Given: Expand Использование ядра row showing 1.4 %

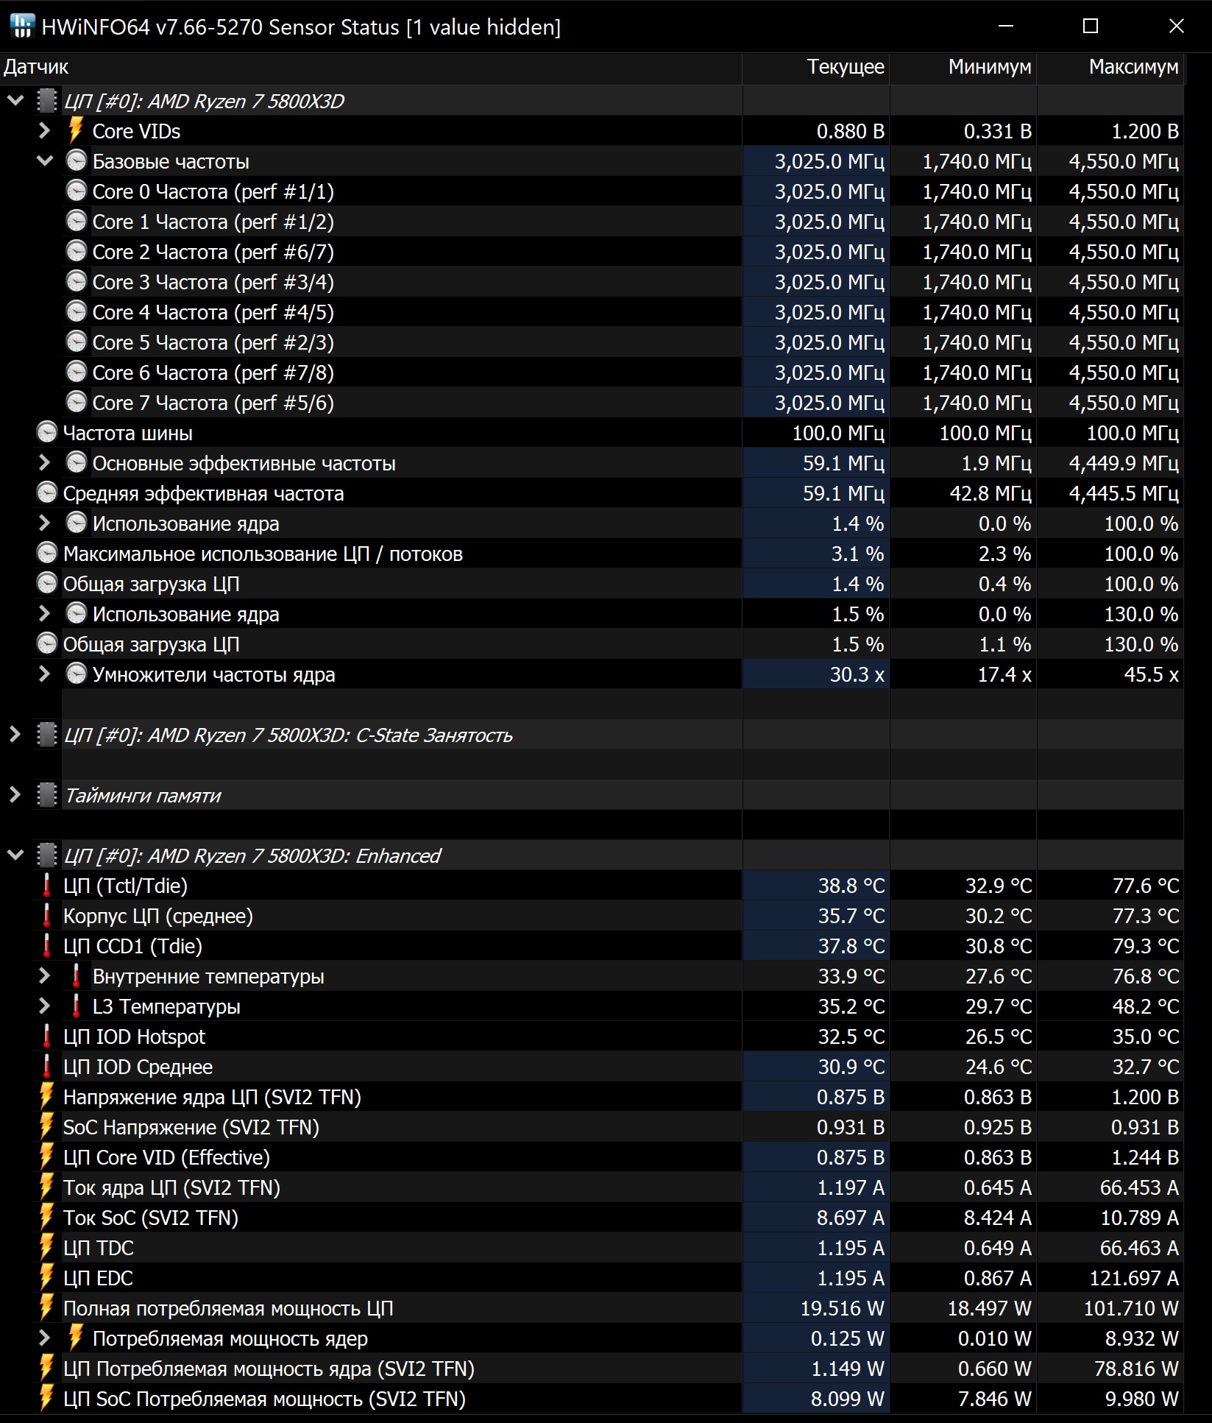Looking at the screenshot, I should [44, 523].
